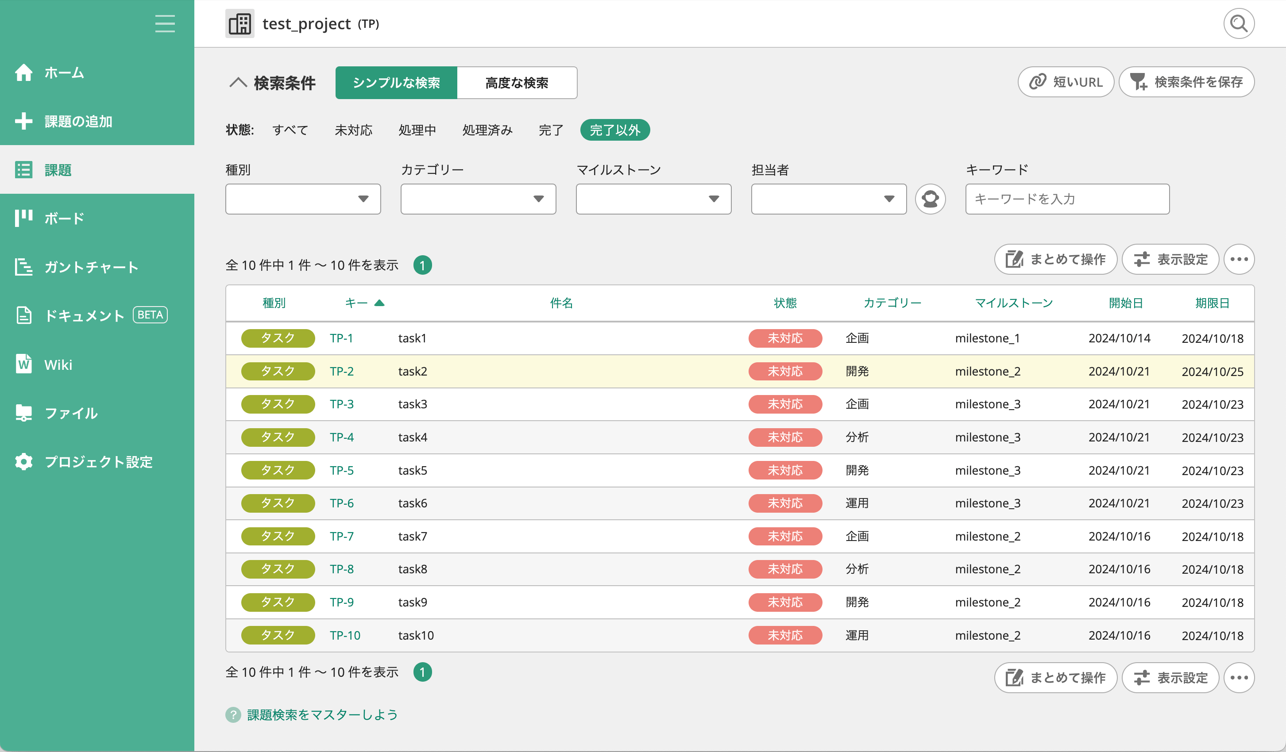Open project settings (プロジェクト設定) gear item
This screenshot has height=752, width=1286.
coord(98,462)
